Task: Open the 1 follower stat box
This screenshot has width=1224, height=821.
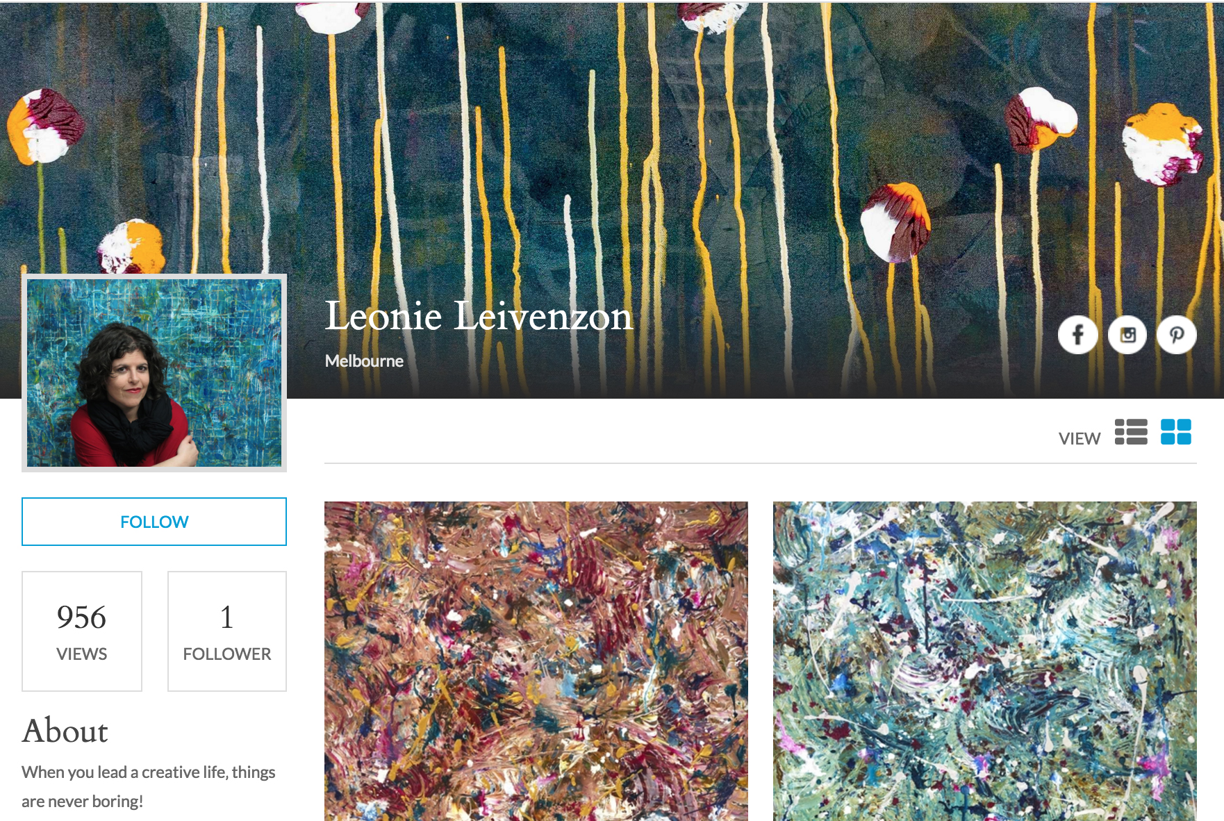Action: [x=227, y=631]
